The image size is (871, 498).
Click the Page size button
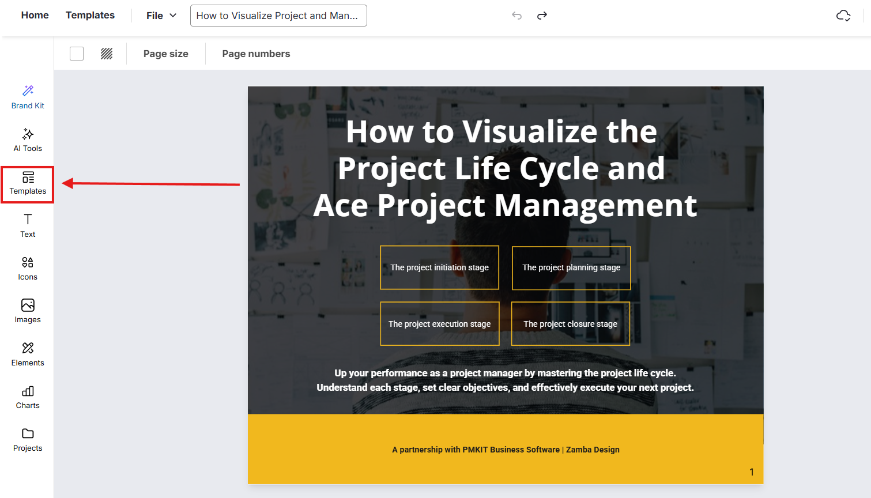pyautogui.click(x=166, y=54)
